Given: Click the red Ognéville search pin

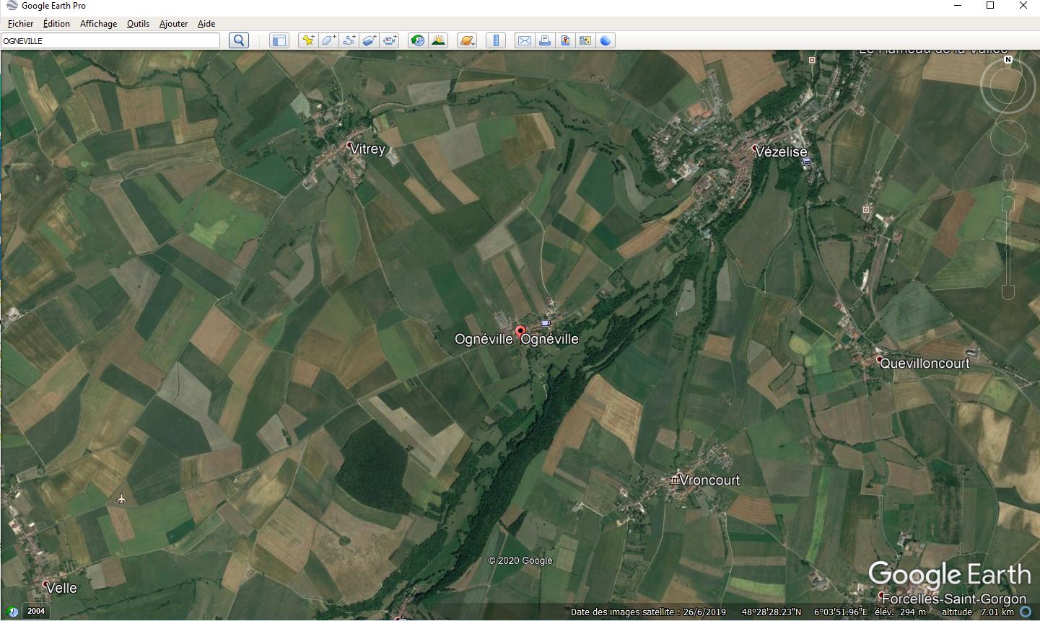Looking at the screenshot, I should 520,333.
